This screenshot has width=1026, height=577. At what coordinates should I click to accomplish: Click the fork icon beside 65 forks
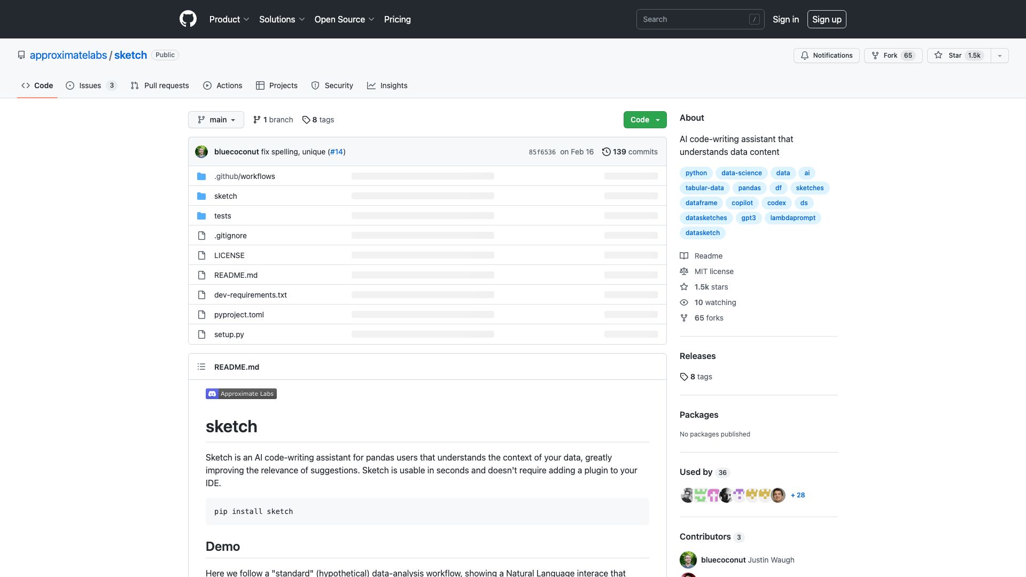pyautogui.click(x=684, y=318)
